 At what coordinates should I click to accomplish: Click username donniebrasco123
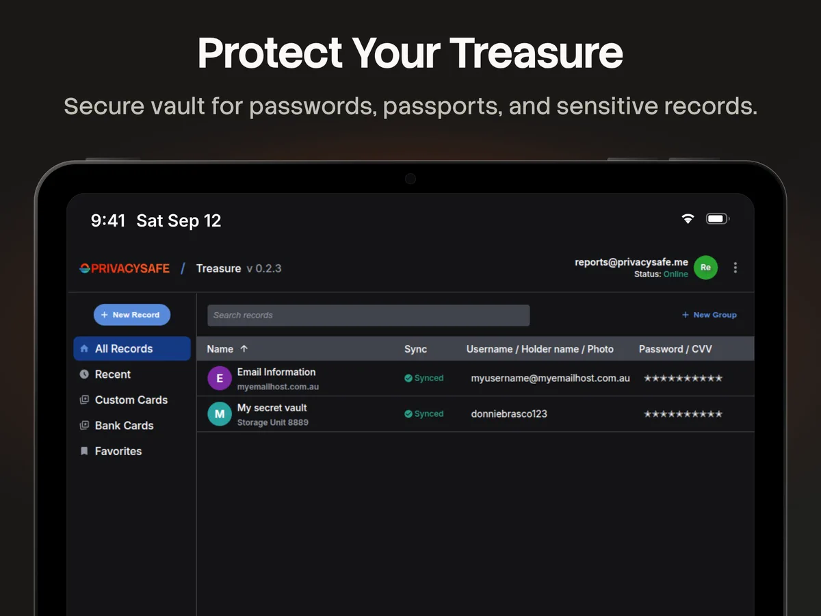(509, 413)
